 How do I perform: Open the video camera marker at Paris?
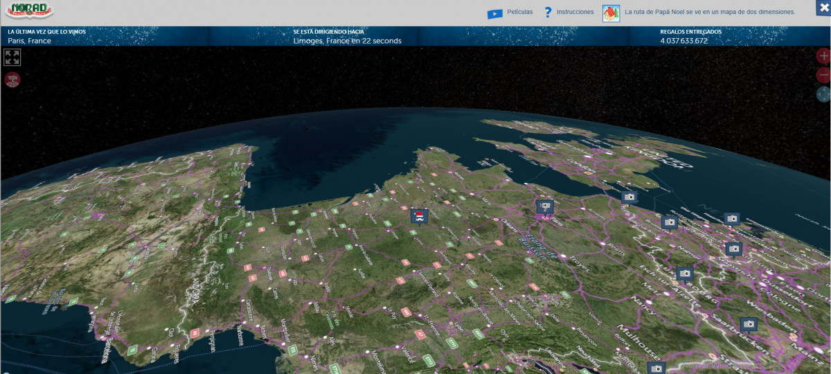545,206
